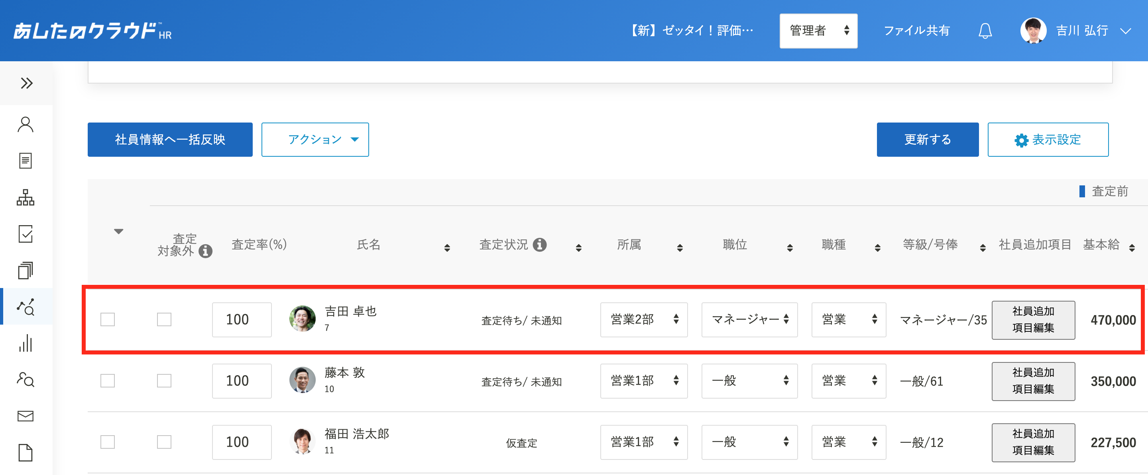Viewport: 1148px width, 475px height.
Task: Click the あしたのクラウド HR logo
Action: coord(92,31)
